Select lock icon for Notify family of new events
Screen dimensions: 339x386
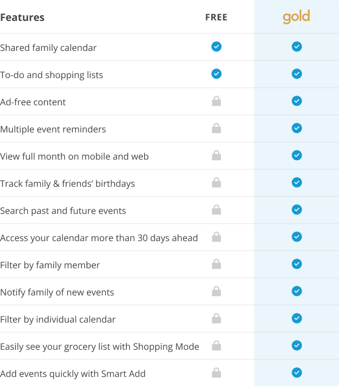click(x=216, y=291)
